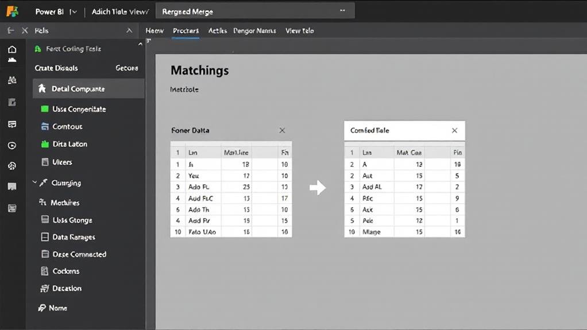587x330 pixels.
Task: Select the Clumging group
Action: pos(66,183)
